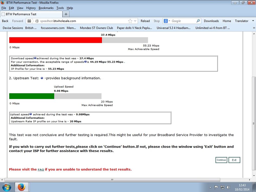Screen dimensions: 256x192
Task: Open the File menu
Action: point(4,8)
